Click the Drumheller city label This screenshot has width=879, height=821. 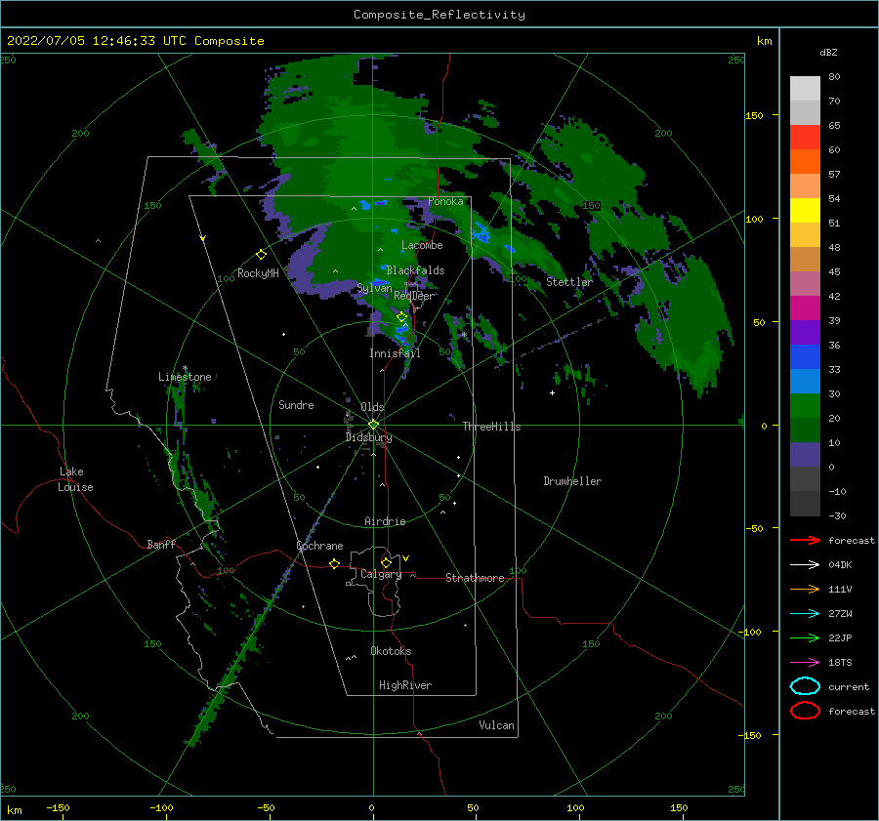point(572,481)
